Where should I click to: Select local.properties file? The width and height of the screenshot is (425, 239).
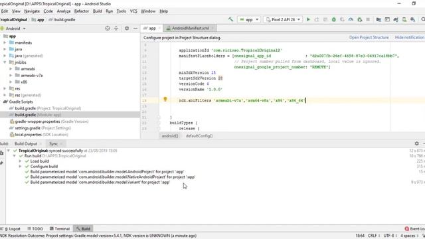tap(39, 134)
